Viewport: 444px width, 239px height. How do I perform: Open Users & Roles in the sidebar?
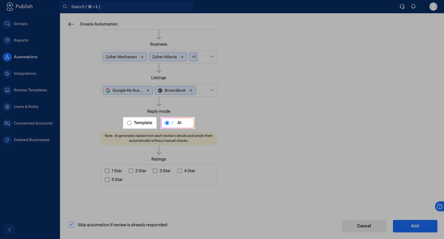[26, 107]
